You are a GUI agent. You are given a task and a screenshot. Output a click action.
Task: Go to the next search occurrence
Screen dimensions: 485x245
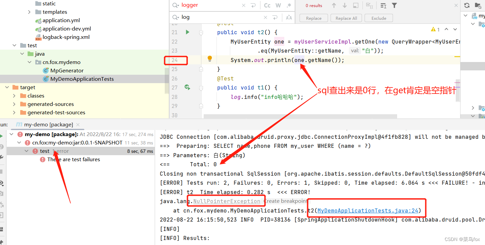click(345, 5)
